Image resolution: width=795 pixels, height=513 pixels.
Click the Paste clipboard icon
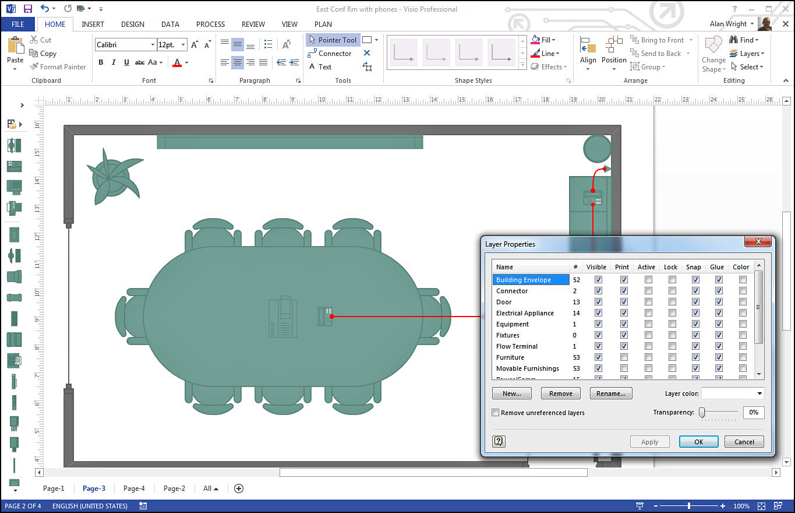(x=15, y=46)
